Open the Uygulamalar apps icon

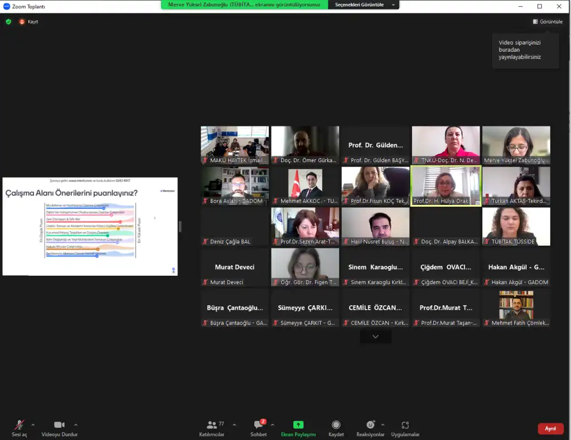(x=405, y=425)
